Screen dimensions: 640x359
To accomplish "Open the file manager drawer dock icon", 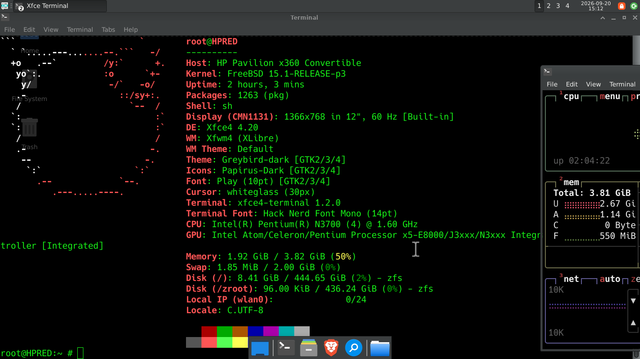I will pos(308,348).
